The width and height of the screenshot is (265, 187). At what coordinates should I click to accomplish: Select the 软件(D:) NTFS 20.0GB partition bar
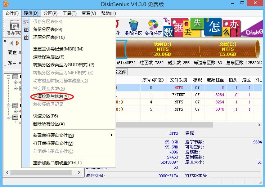point(163,49)
